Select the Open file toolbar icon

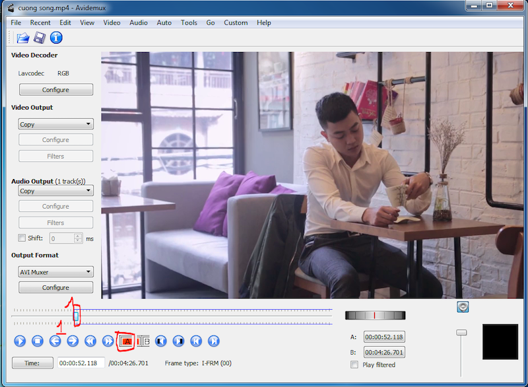coord(22,38)
